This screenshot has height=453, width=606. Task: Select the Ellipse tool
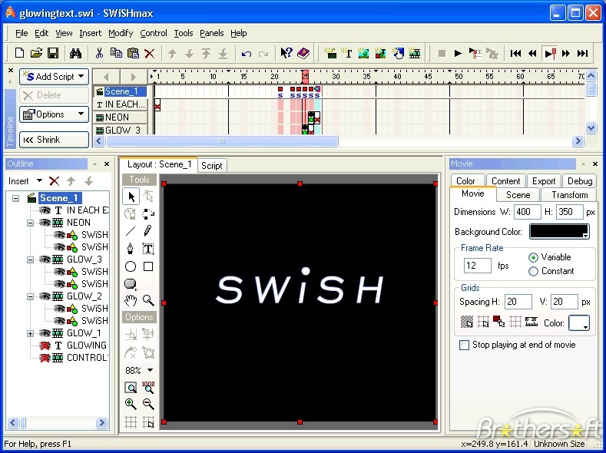(x=131, y=266)
